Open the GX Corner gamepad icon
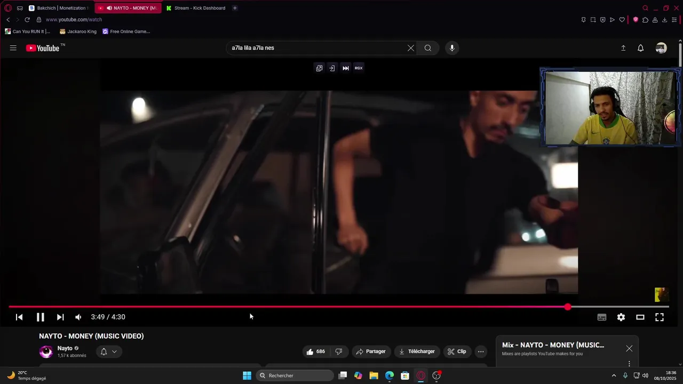The height and width of the screenshot is (384, 683). [x=20, y=8]
